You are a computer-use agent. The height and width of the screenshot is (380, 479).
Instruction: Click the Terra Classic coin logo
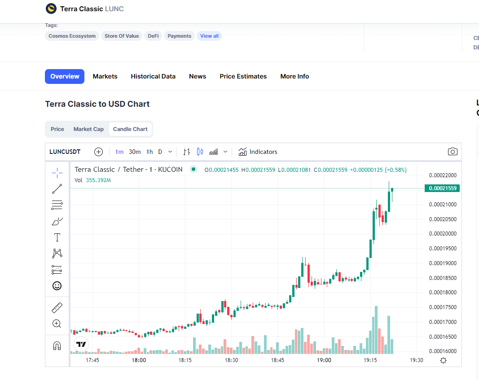coord(51,9)
